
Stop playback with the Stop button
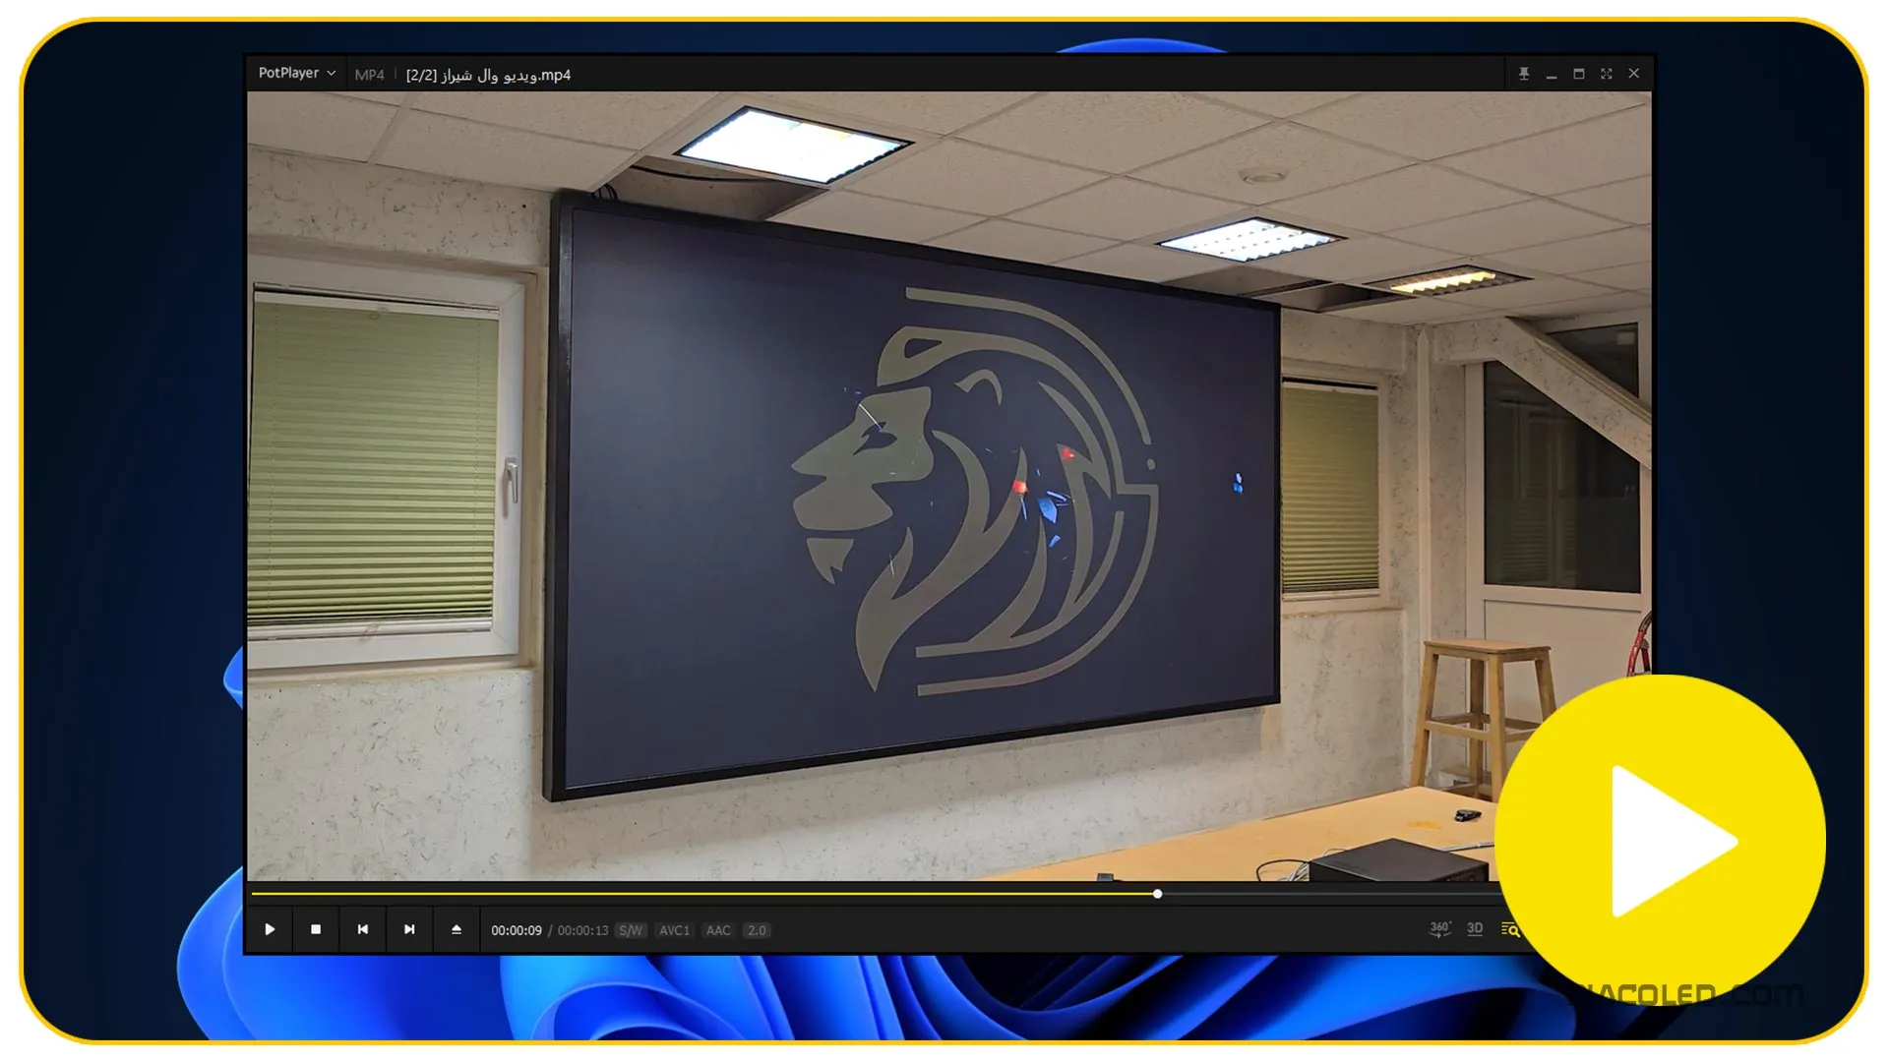tap(316, 929)
